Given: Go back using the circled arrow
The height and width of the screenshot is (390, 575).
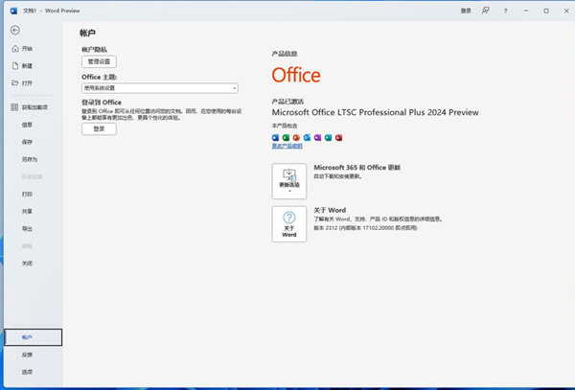Looking at the screenshot, I should 15,30.
